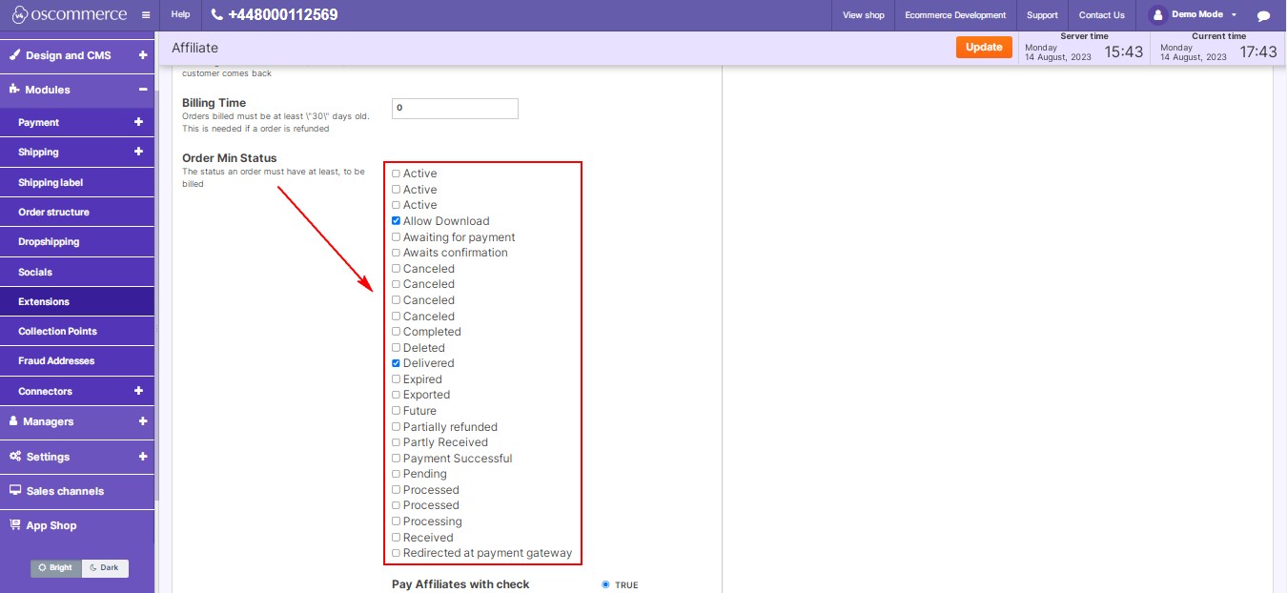Expand Managers section plus

point(142,421)
